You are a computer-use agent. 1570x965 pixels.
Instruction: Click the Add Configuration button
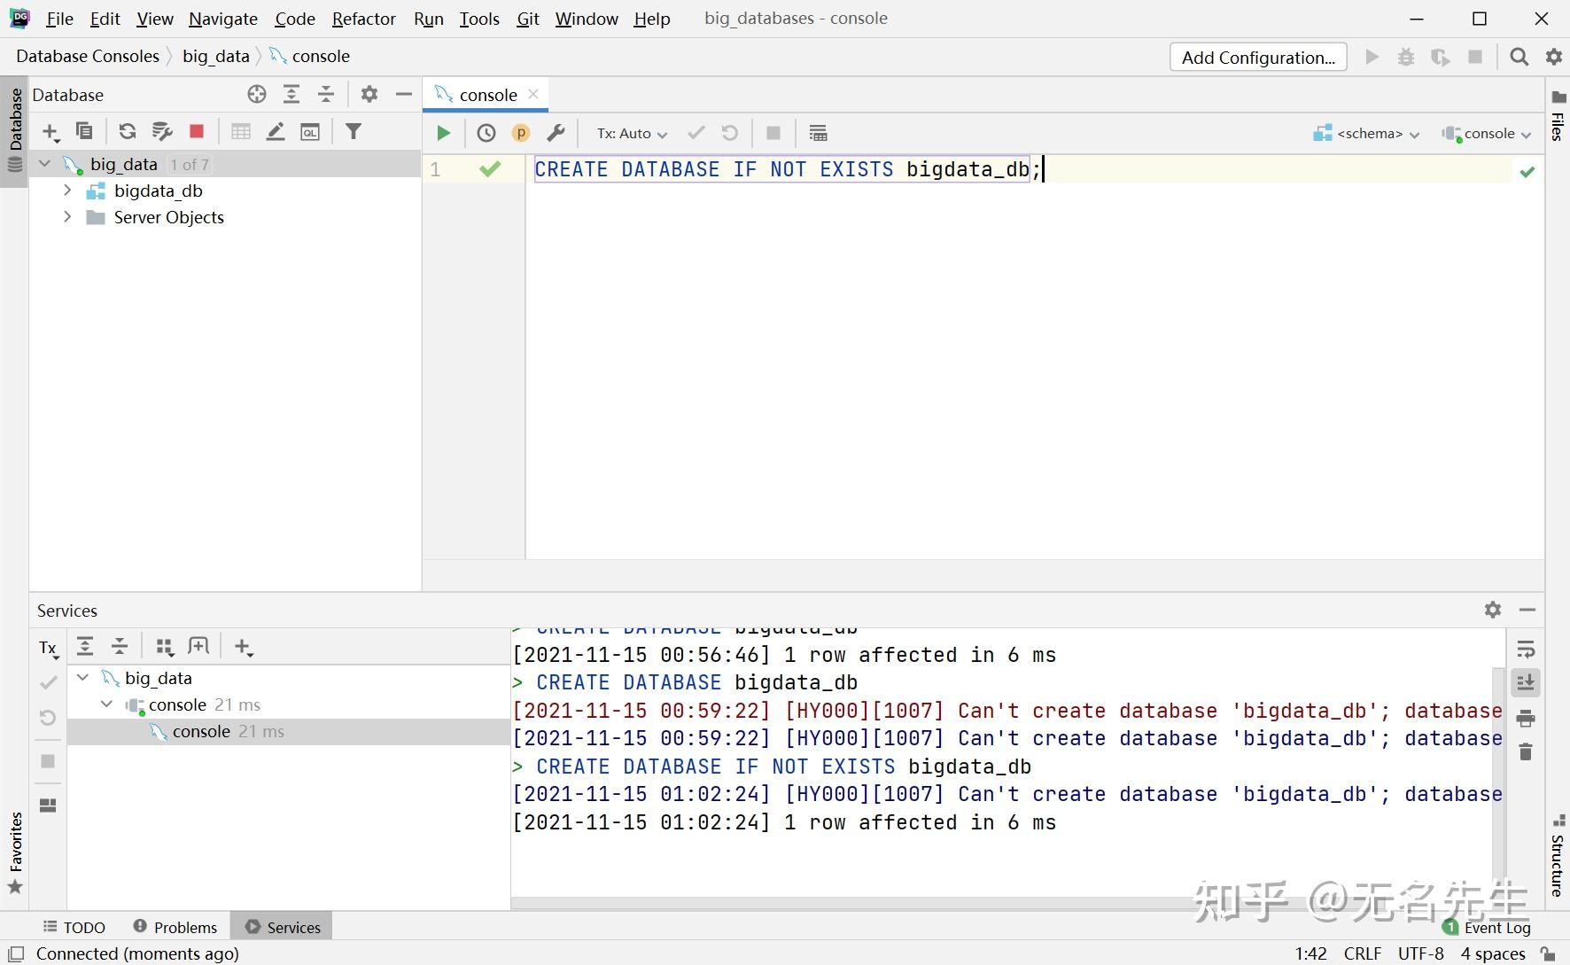[1257, 57]
